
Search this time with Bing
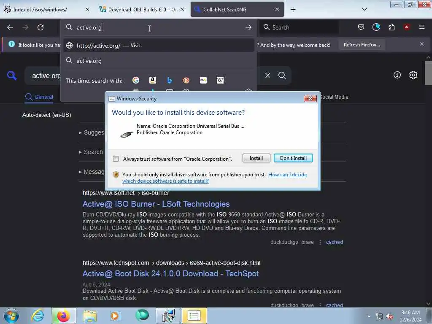tap(170, 80)
